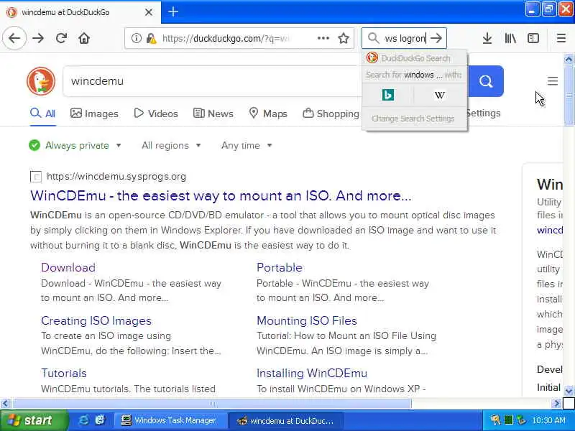Open the Downloads arrow icon

[x=487, y=38]
